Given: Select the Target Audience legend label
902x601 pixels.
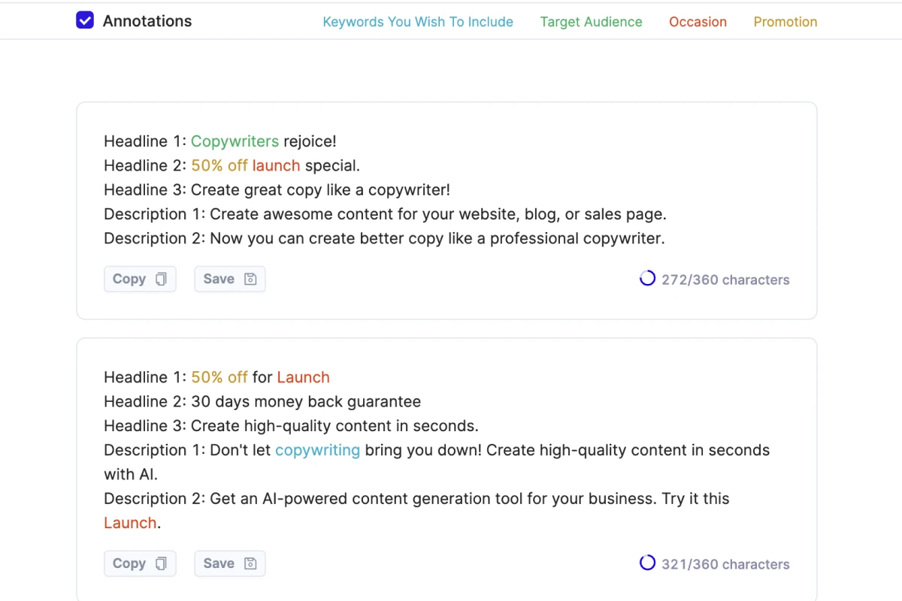Looking at the screenshot, I should 591,22.
